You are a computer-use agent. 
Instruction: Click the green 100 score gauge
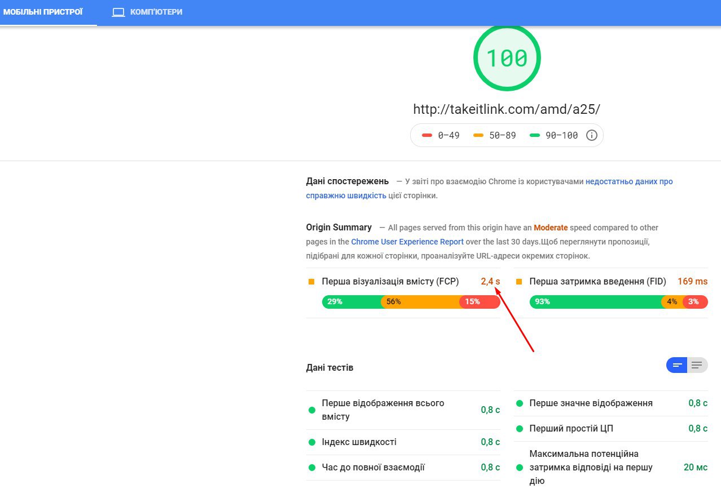pyautogui.click(x=507, y=57)
